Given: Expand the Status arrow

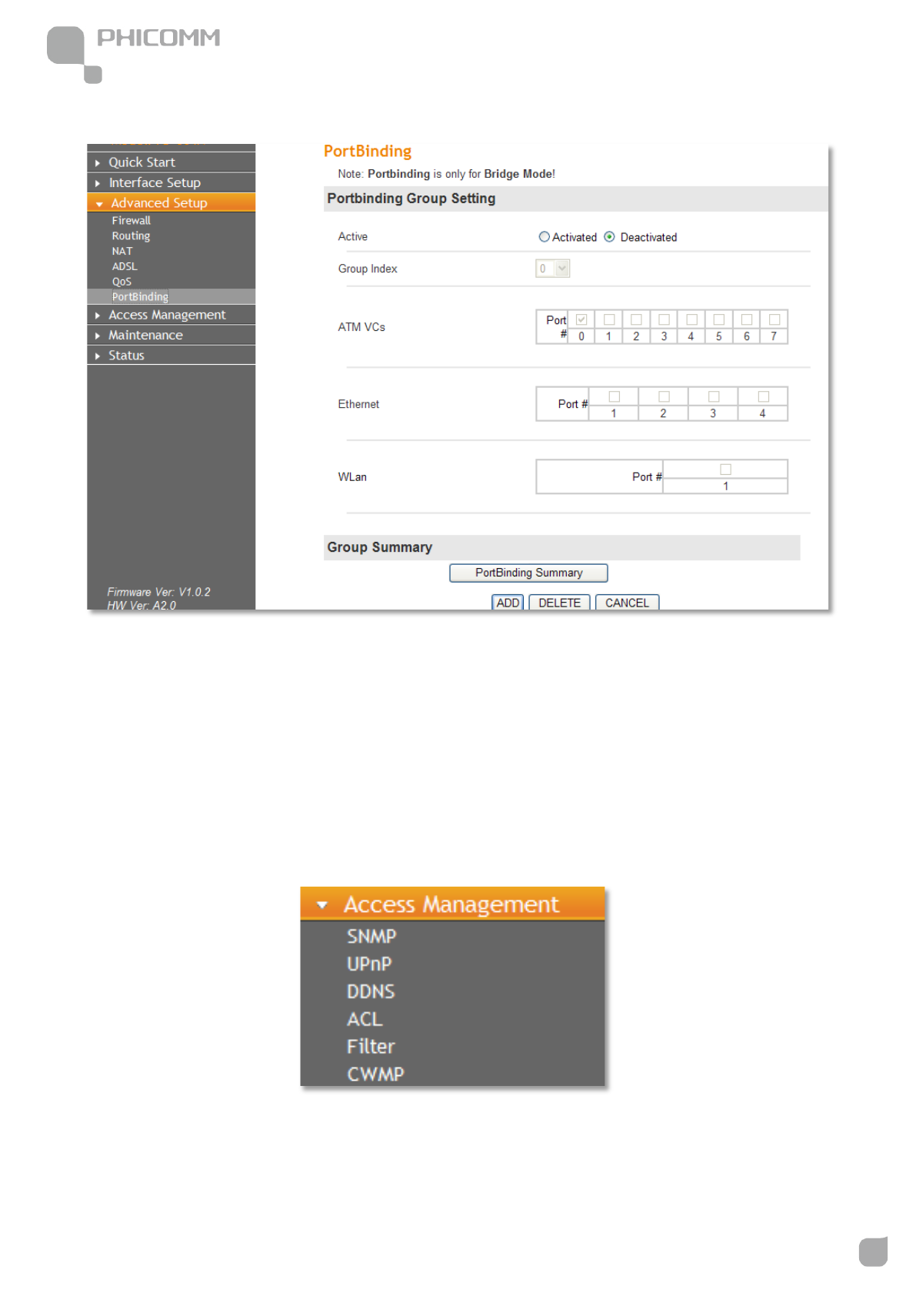Looking at the screenshot, I should [x=98, y=356].
